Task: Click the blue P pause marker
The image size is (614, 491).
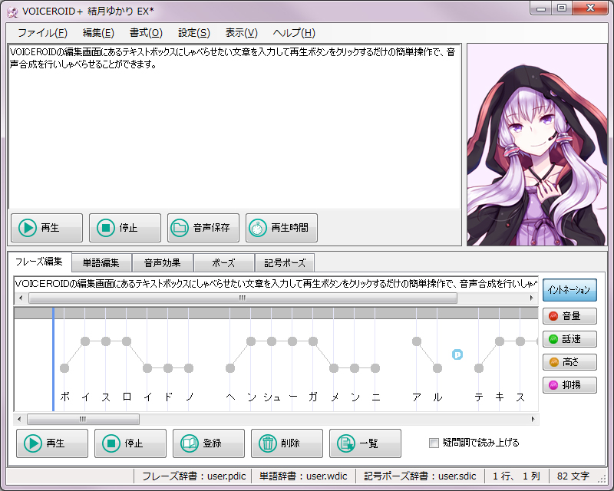Action: 457,354
